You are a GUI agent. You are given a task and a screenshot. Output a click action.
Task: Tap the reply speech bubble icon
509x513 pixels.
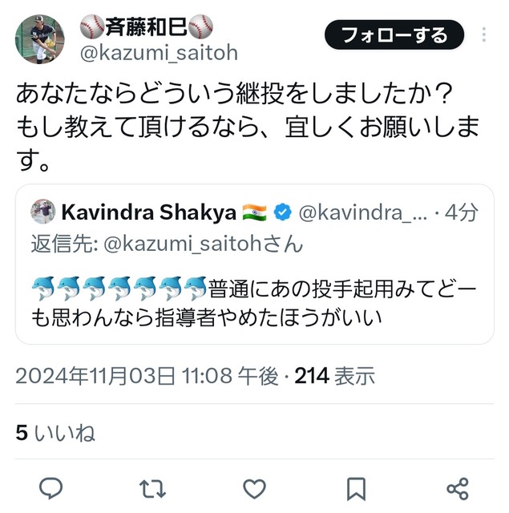[50, 488]
